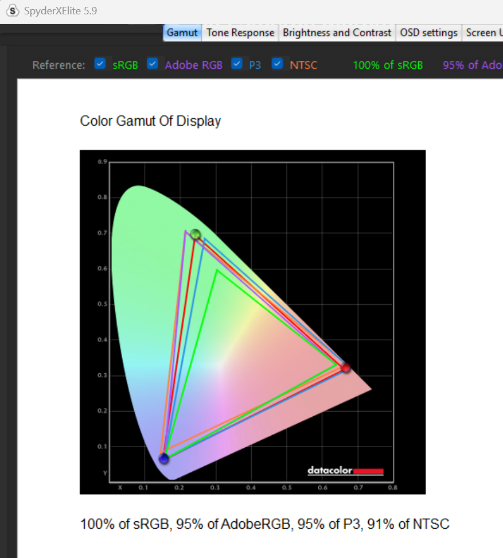The image size is (503, 558).
Task: Click the green primary marker on gamut chart
Action: (x=196, y=234)
